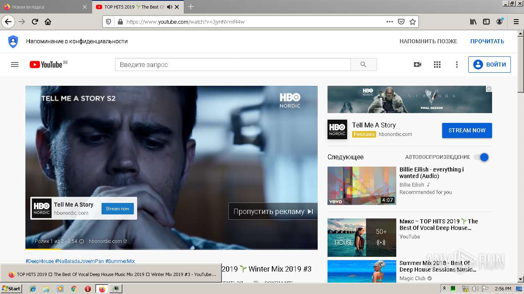Open YouTube guide hamburger menu
Viewport: 524px width, 294px height.
[15, 65]
